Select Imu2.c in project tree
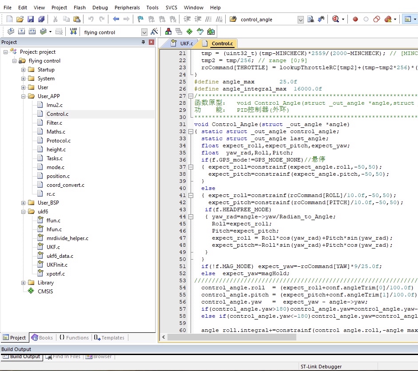The height and width of the screenshot is (371, 418). 54,105
